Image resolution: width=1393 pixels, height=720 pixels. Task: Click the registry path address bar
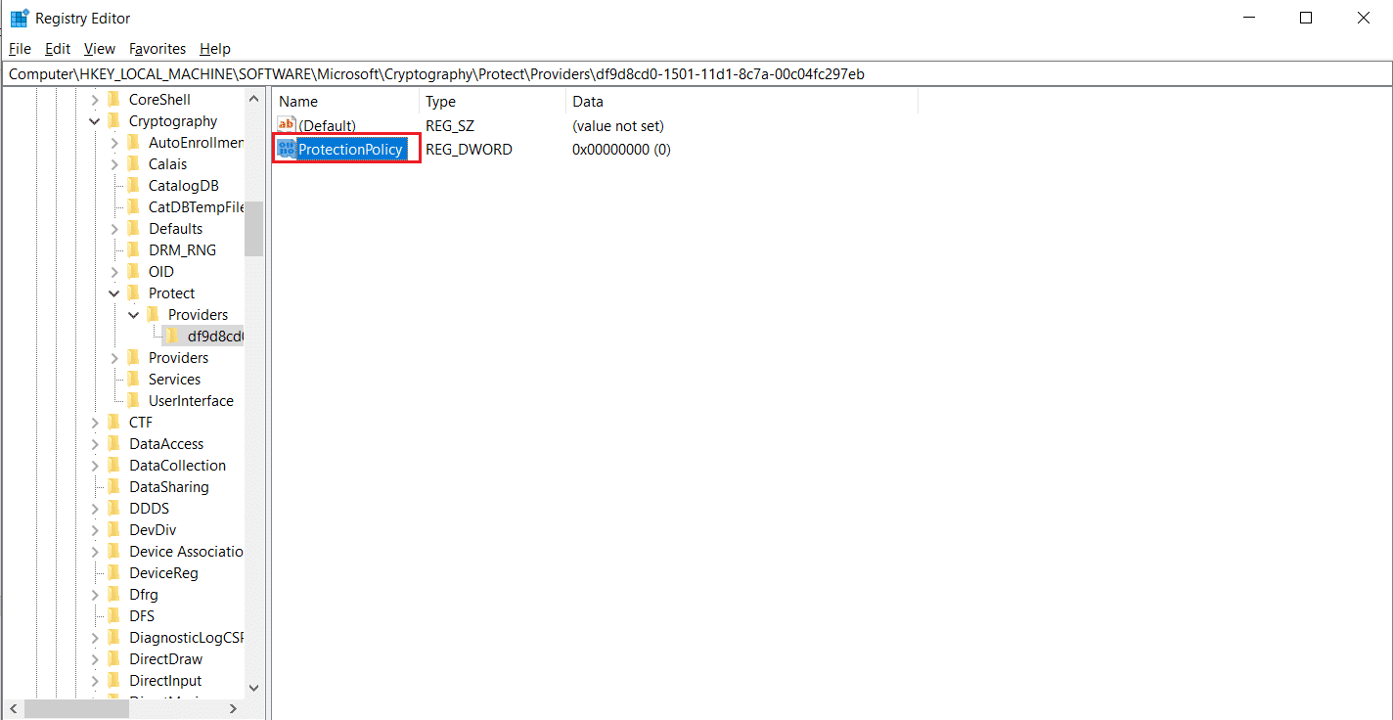pyautogui.click(x=696, y=74)
